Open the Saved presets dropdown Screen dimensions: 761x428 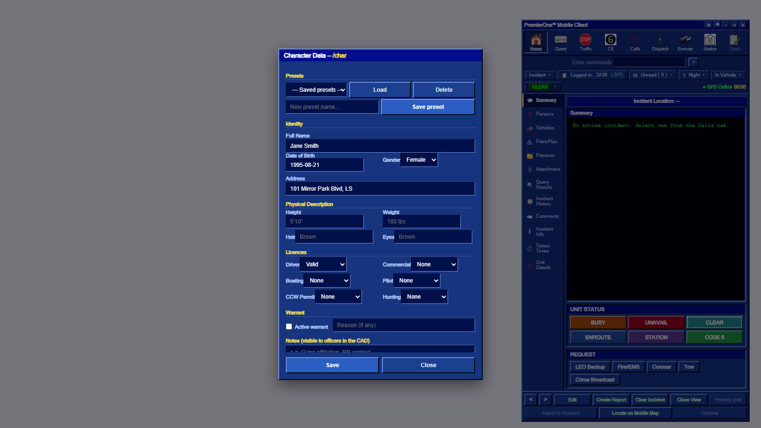316,90
